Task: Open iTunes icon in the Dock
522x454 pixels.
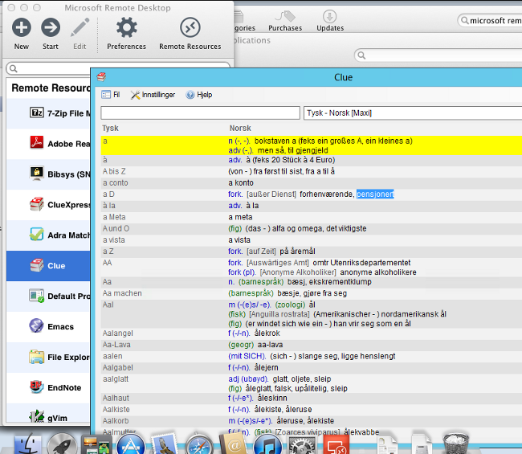Action: (267, 444)
